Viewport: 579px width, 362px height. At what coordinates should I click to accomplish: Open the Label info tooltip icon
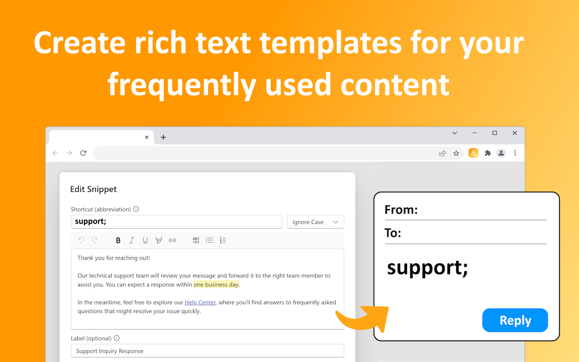[117, 338]
